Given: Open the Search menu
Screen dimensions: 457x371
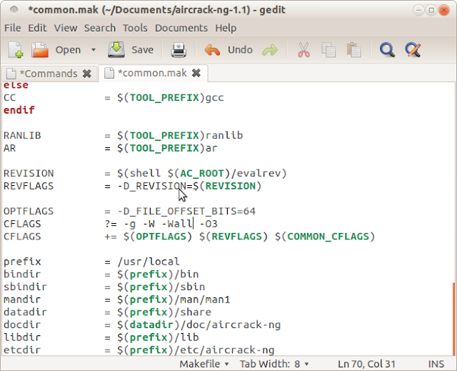Looking at the screenshot, I should pyautogui.click(x=100, y=28).
